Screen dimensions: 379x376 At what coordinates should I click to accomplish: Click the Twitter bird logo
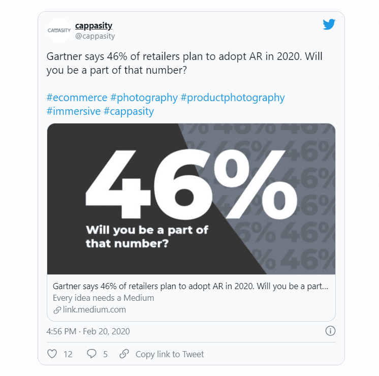point(329,24)
